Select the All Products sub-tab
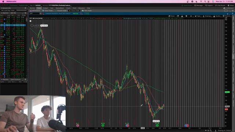This screenshot has width=235, height=132. 35,11
